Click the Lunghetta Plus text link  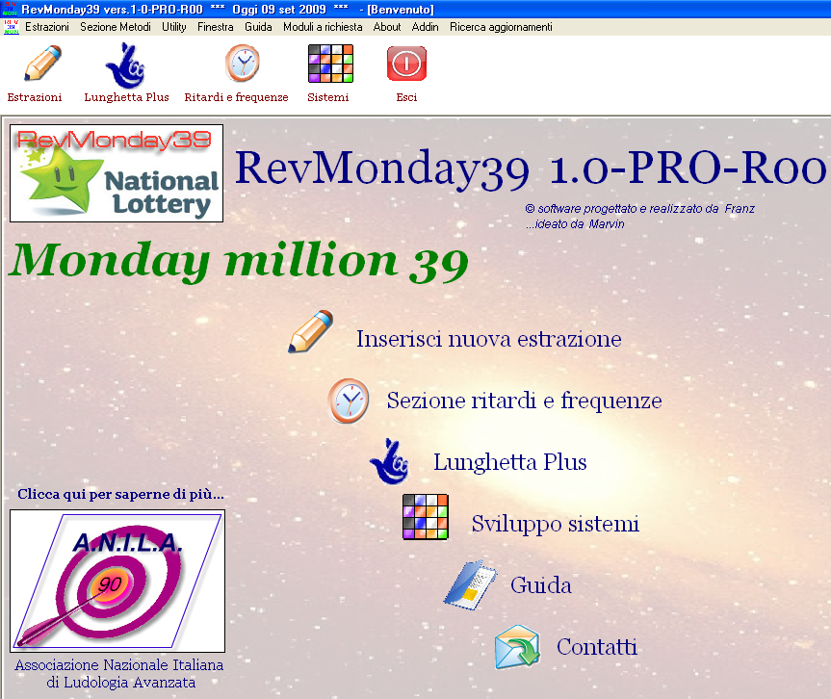pos(509,462)
